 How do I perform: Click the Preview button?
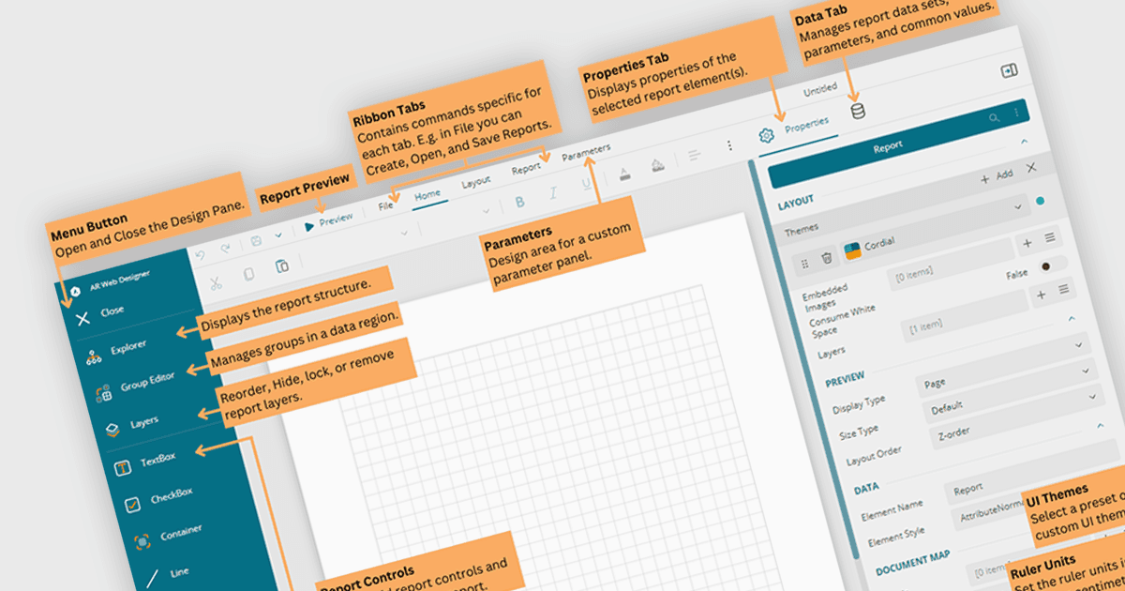pos(329,220)
